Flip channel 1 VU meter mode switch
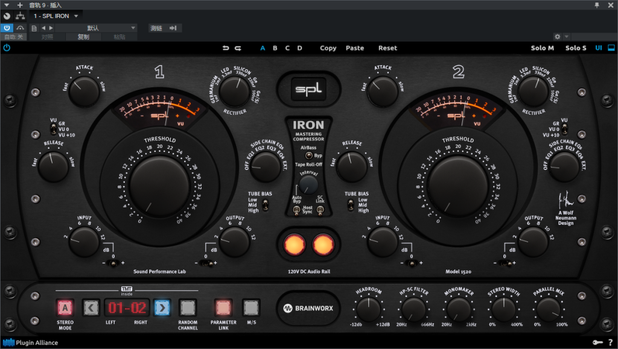 (x=54, y=128)
